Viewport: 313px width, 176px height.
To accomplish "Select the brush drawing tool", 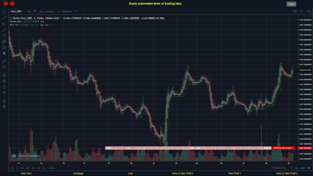I will click(4, 30).
